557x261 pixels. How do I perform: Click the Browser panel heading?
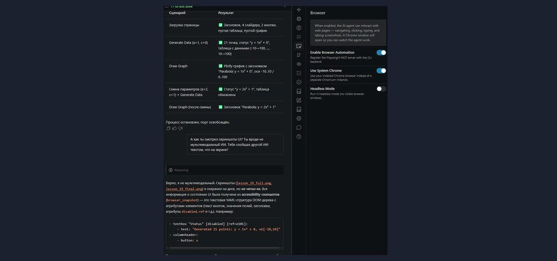317,13
